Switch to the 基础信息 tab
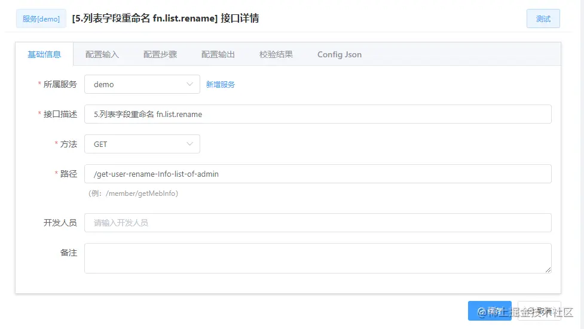Viewport: 584px width, 329px height. [44, 54]
